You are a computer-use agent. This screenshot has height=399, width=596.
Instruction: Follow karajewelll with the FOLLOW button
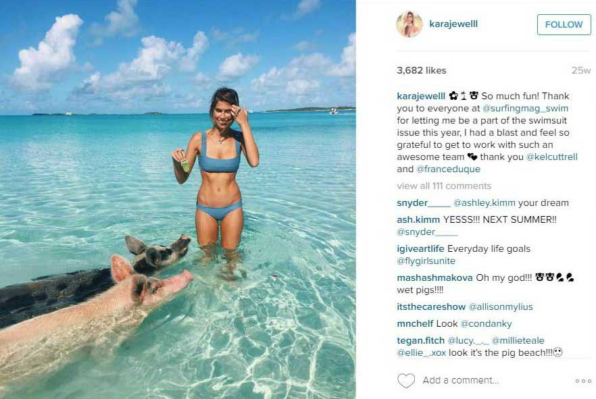564,25
